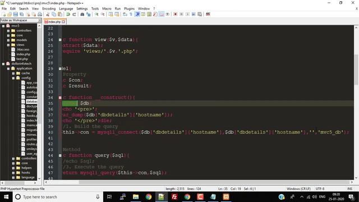
Task: Collapse the mvc5 root node
Action: pos(3,26)
